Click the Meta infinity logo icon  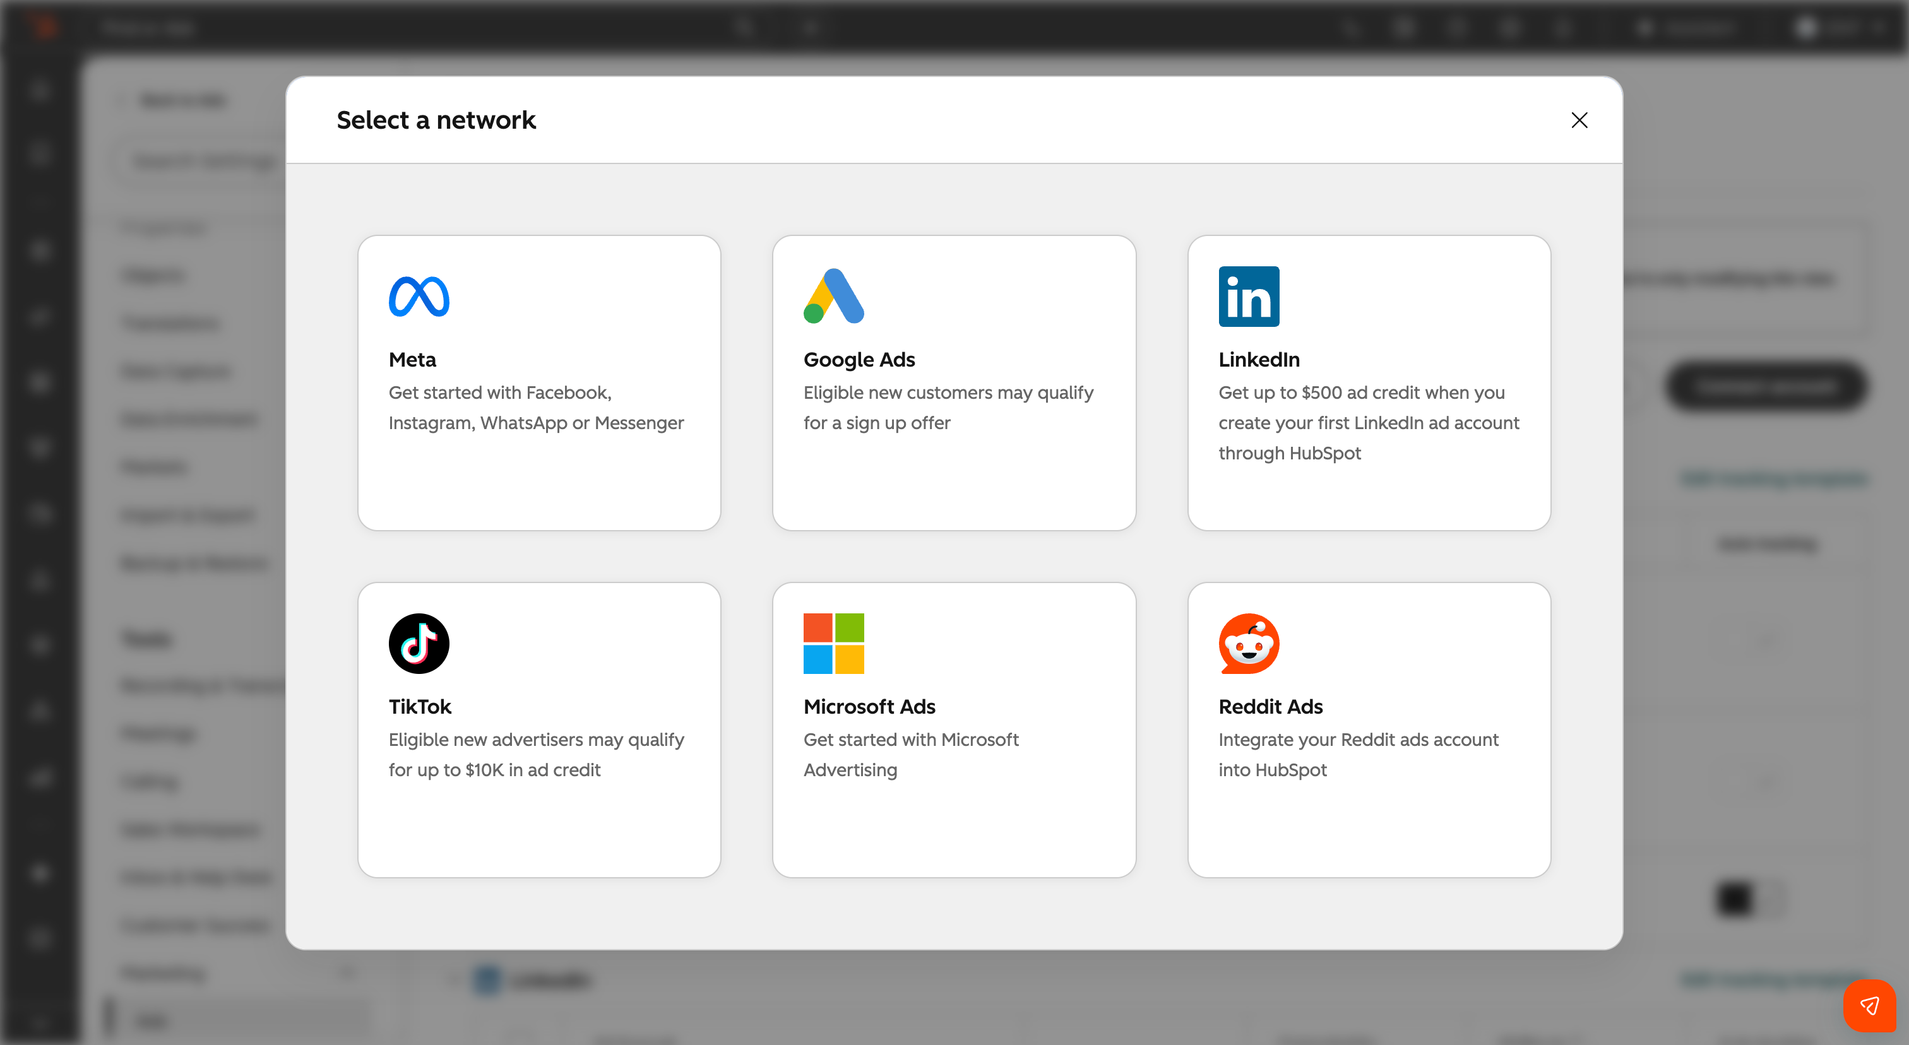[x=419, y=296]
